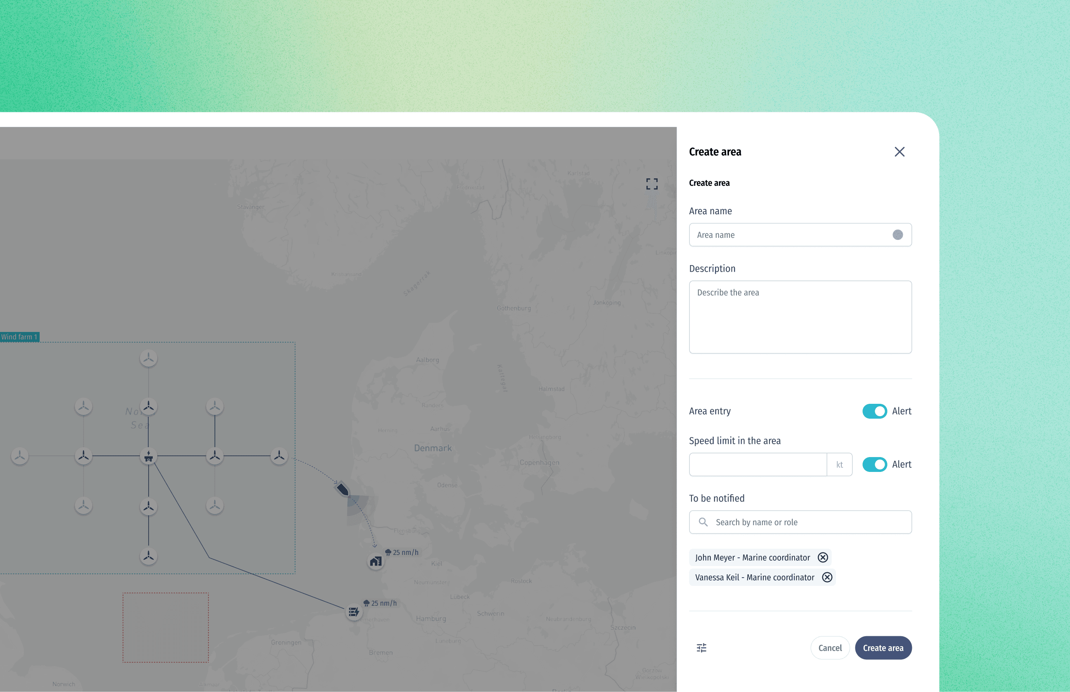Viewport: 1070px width, 692px height.
Task: Click the fullscreen map icon
Action: [x=652, y=184]
